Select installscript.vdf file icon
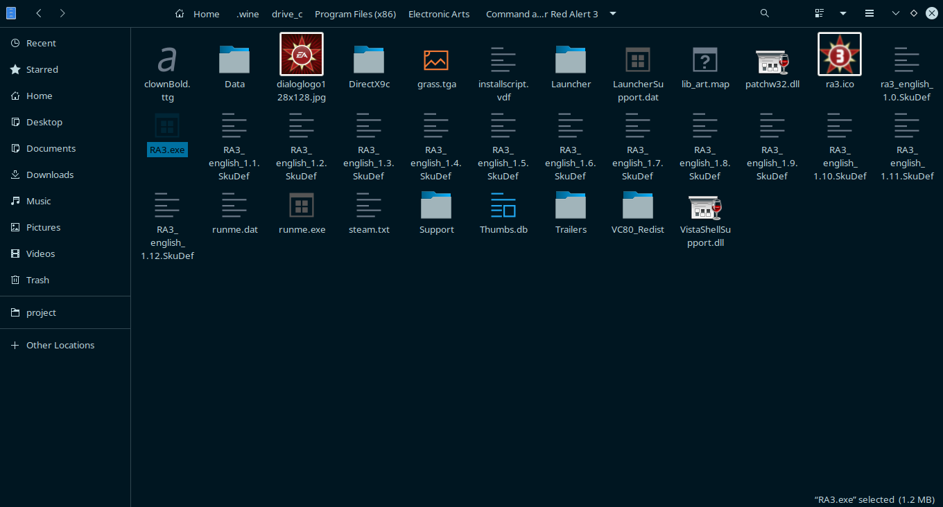This screenshot has width=943, height=507. pyautogui.click(x=503, y=60)
